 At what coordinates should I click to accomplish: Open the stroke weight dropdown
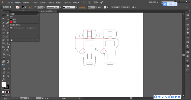(44, 7)
